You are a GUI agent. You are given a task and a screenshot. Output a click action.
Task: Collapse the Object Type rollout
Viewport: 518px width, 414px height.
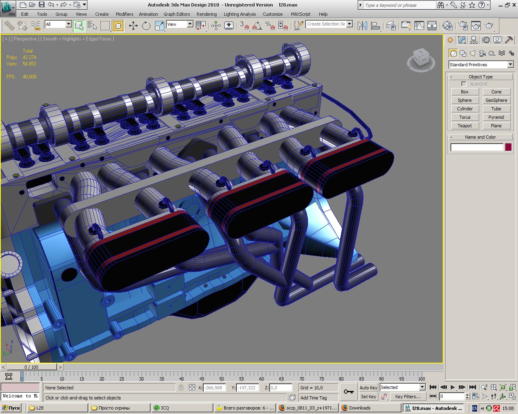tap(480, 77)
